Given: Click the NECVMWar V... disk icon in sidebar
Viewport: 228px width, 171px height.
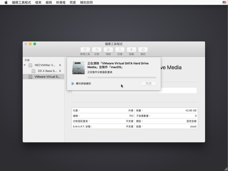Looking at the screenshot, I should pyautogui.click(x=31, y=65).
